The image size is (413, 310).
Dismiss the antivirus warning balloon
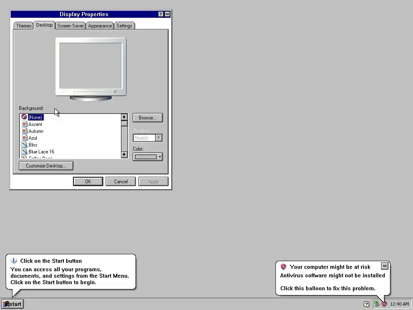point(384,266)
